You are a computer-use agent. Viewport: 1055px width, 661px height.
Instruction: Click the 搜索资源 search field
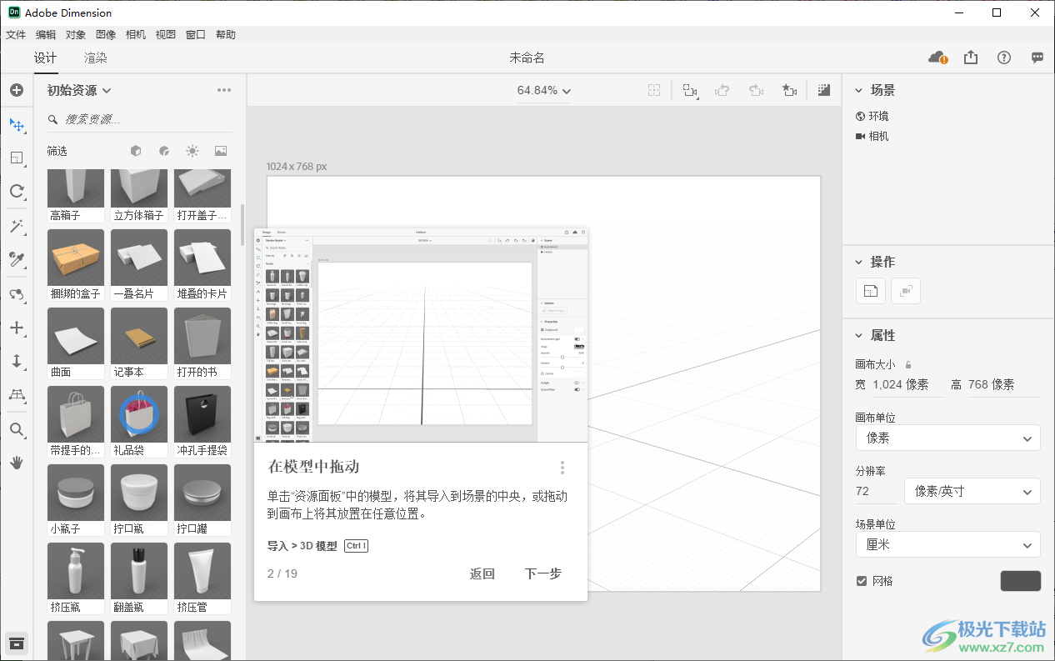139,119
